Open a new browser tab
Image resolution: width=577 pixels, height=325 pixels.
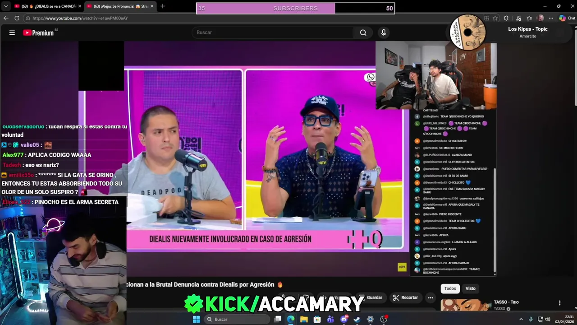[163, 6]
